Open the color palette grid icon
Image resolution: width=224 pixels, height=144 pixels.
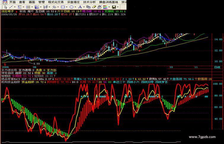coord(105,7)
